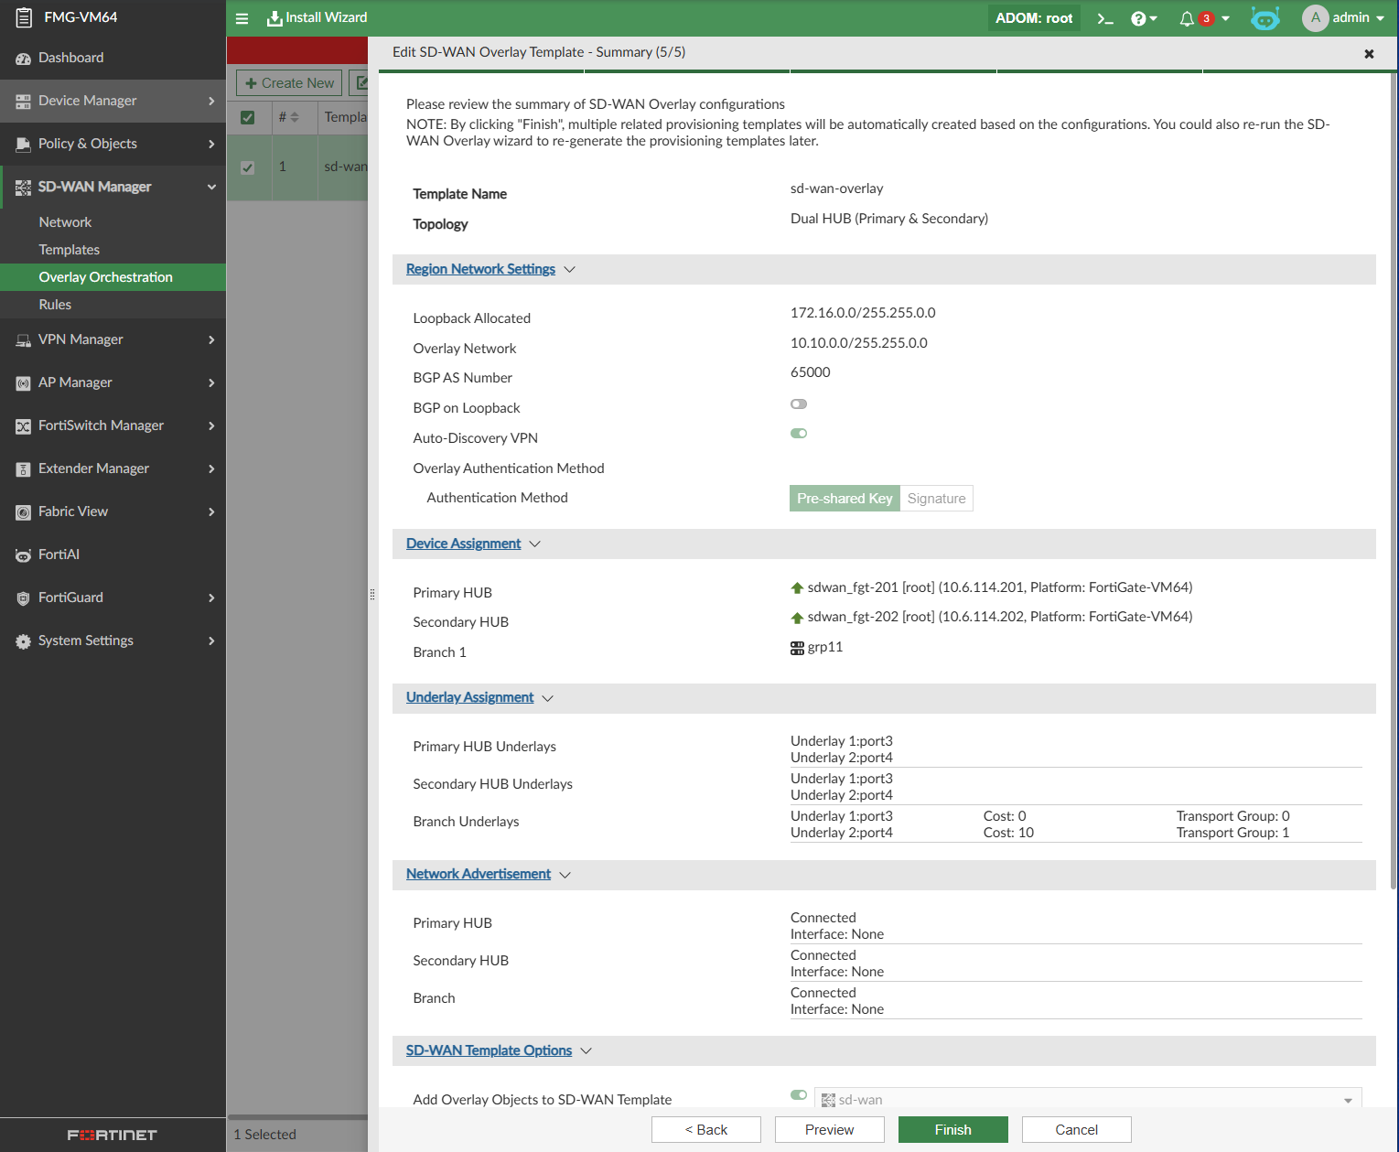Screen dimensions: 1399x1152
Task: Open the sd-wan template dropdown
Action: click(1088, 1099)
